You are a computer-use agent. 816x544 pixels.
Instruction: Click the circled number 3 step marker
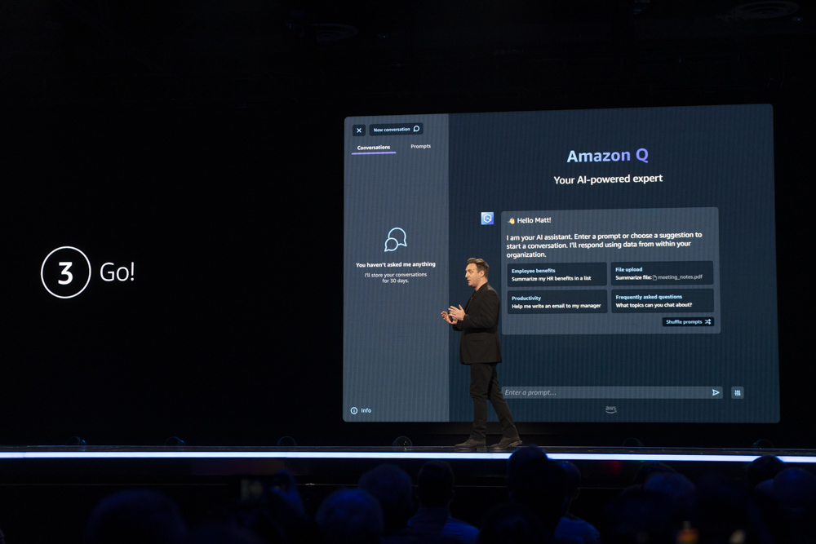(65, 272)
